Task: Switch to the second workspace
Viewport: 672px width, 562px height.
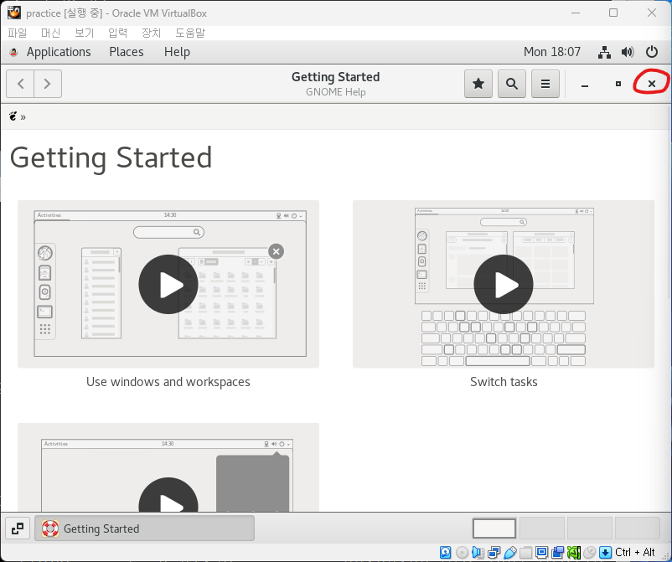Action: click(542, 528)
